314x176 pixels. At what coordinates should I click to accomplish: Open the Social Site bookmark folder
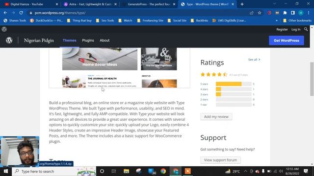[x=177, y=21]
